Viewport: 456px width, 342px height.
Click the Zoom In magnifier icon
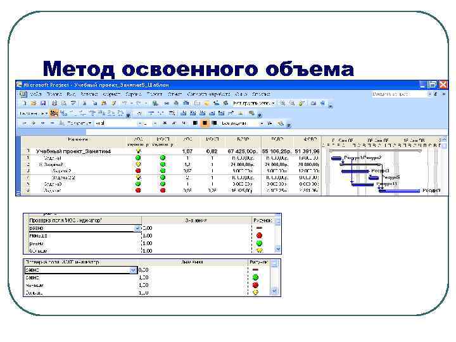coord(282,103)
